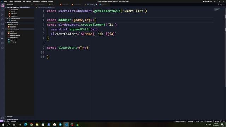
Task: Click the feedback icon in status bar
Action: 221,121
